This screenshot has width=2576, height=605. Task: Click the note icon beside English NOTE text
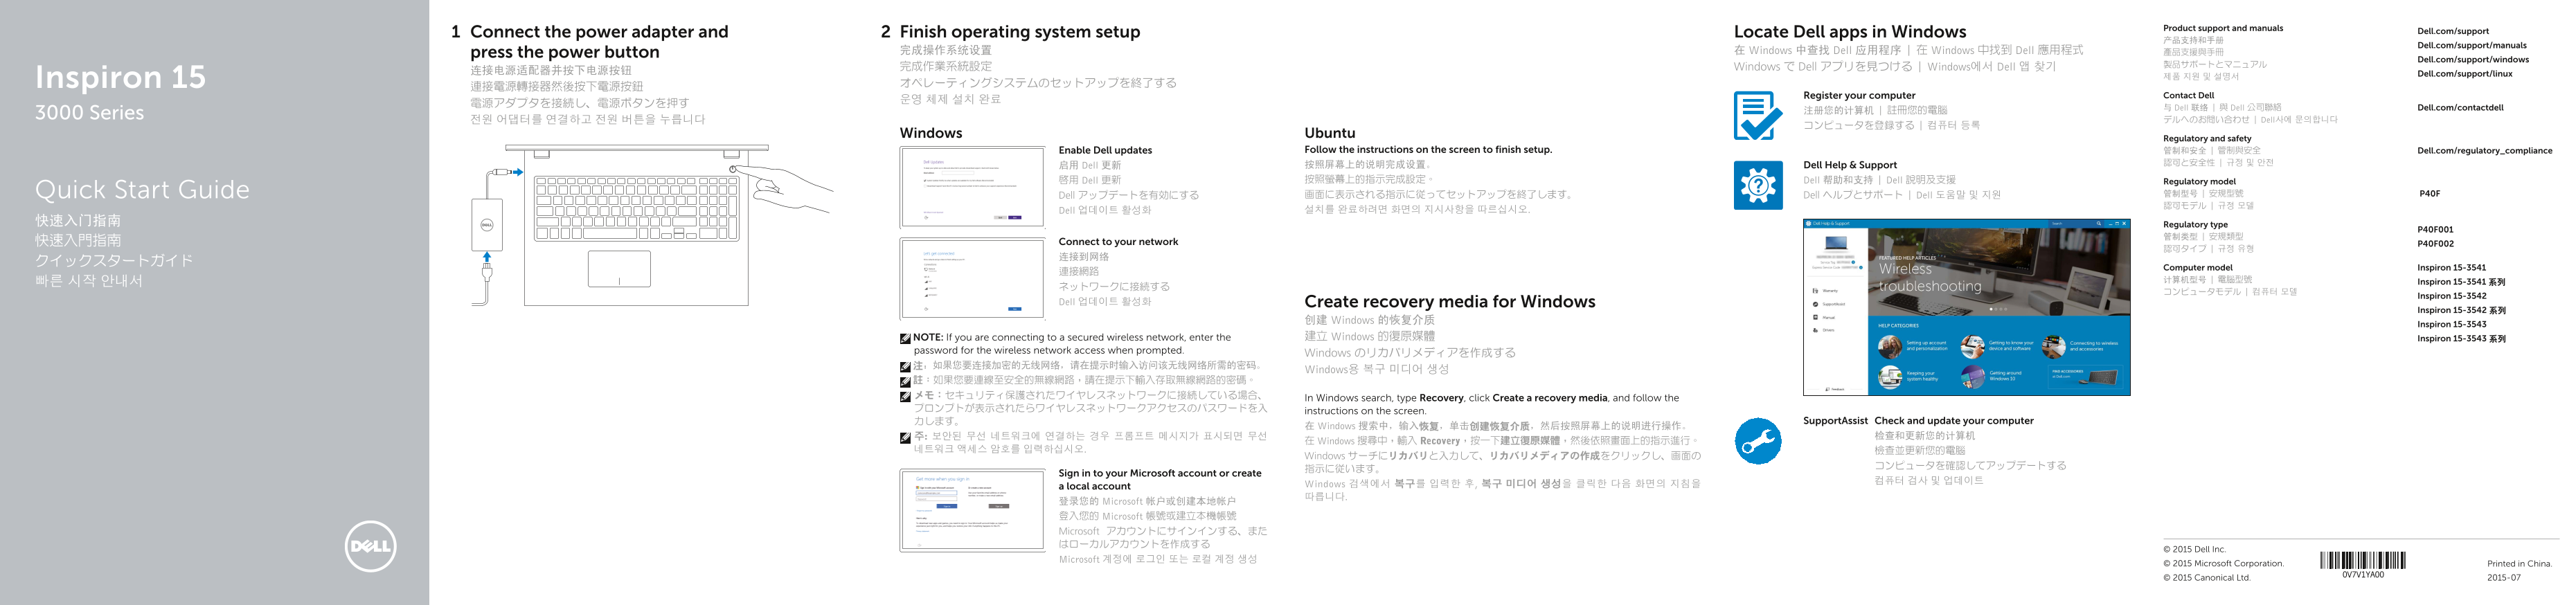click(x=904, y=338)
